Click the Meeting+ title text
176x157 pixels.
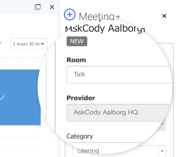click(x=100, y=16)
